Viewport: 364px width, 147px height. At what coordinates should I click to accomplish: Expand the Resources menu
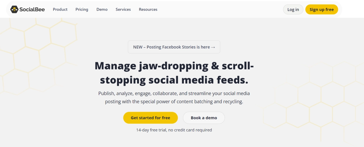point(148,9)
